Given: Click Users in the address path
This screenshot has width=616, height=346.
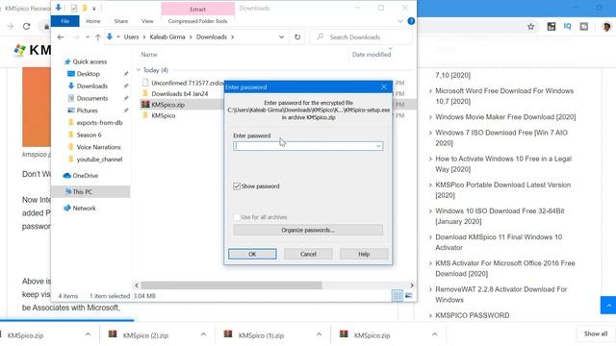Looking at the screenshot, I should [x=131, y=37].
